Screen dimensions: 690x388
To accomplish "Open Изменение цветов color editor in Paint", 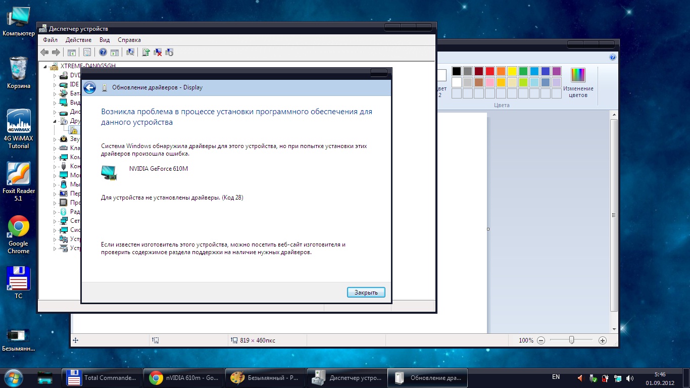I will click(578, 83).
